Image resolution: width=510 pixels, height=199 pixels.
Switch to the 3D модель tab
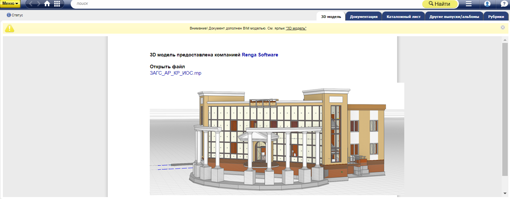click(331, 17)
